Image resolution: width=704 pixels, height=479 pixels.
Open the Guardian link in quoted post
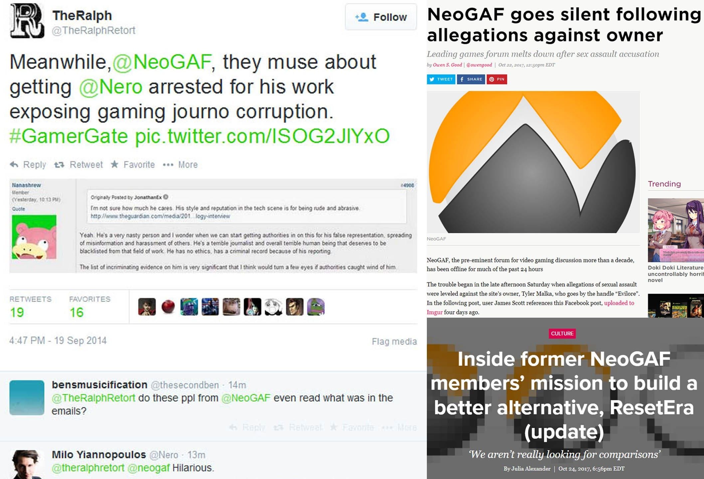[160, 216]
